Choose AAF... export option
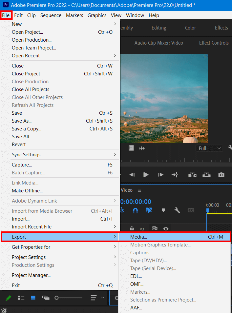232x313 pixels. (175, 308)
